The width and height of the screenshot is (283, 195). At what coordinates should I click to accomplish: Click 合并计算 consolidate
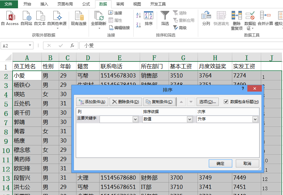265,18
